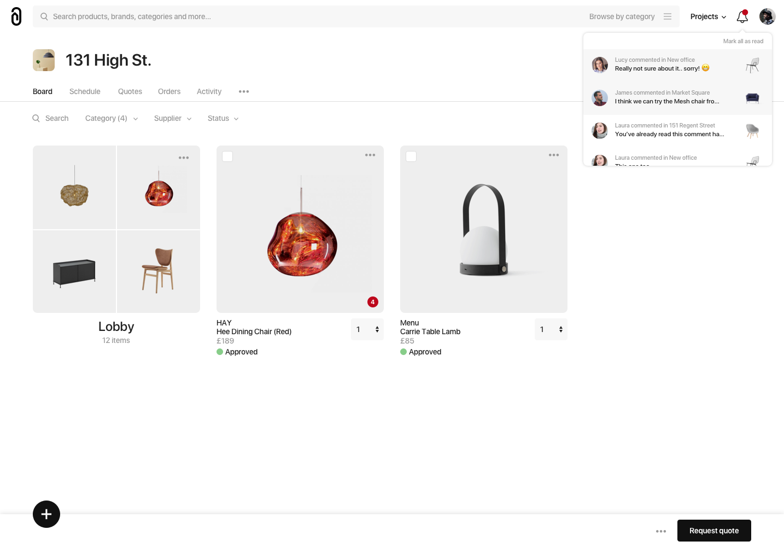784x547 pixels.
Task: Click Browse by category
Action: click(622, 16)
